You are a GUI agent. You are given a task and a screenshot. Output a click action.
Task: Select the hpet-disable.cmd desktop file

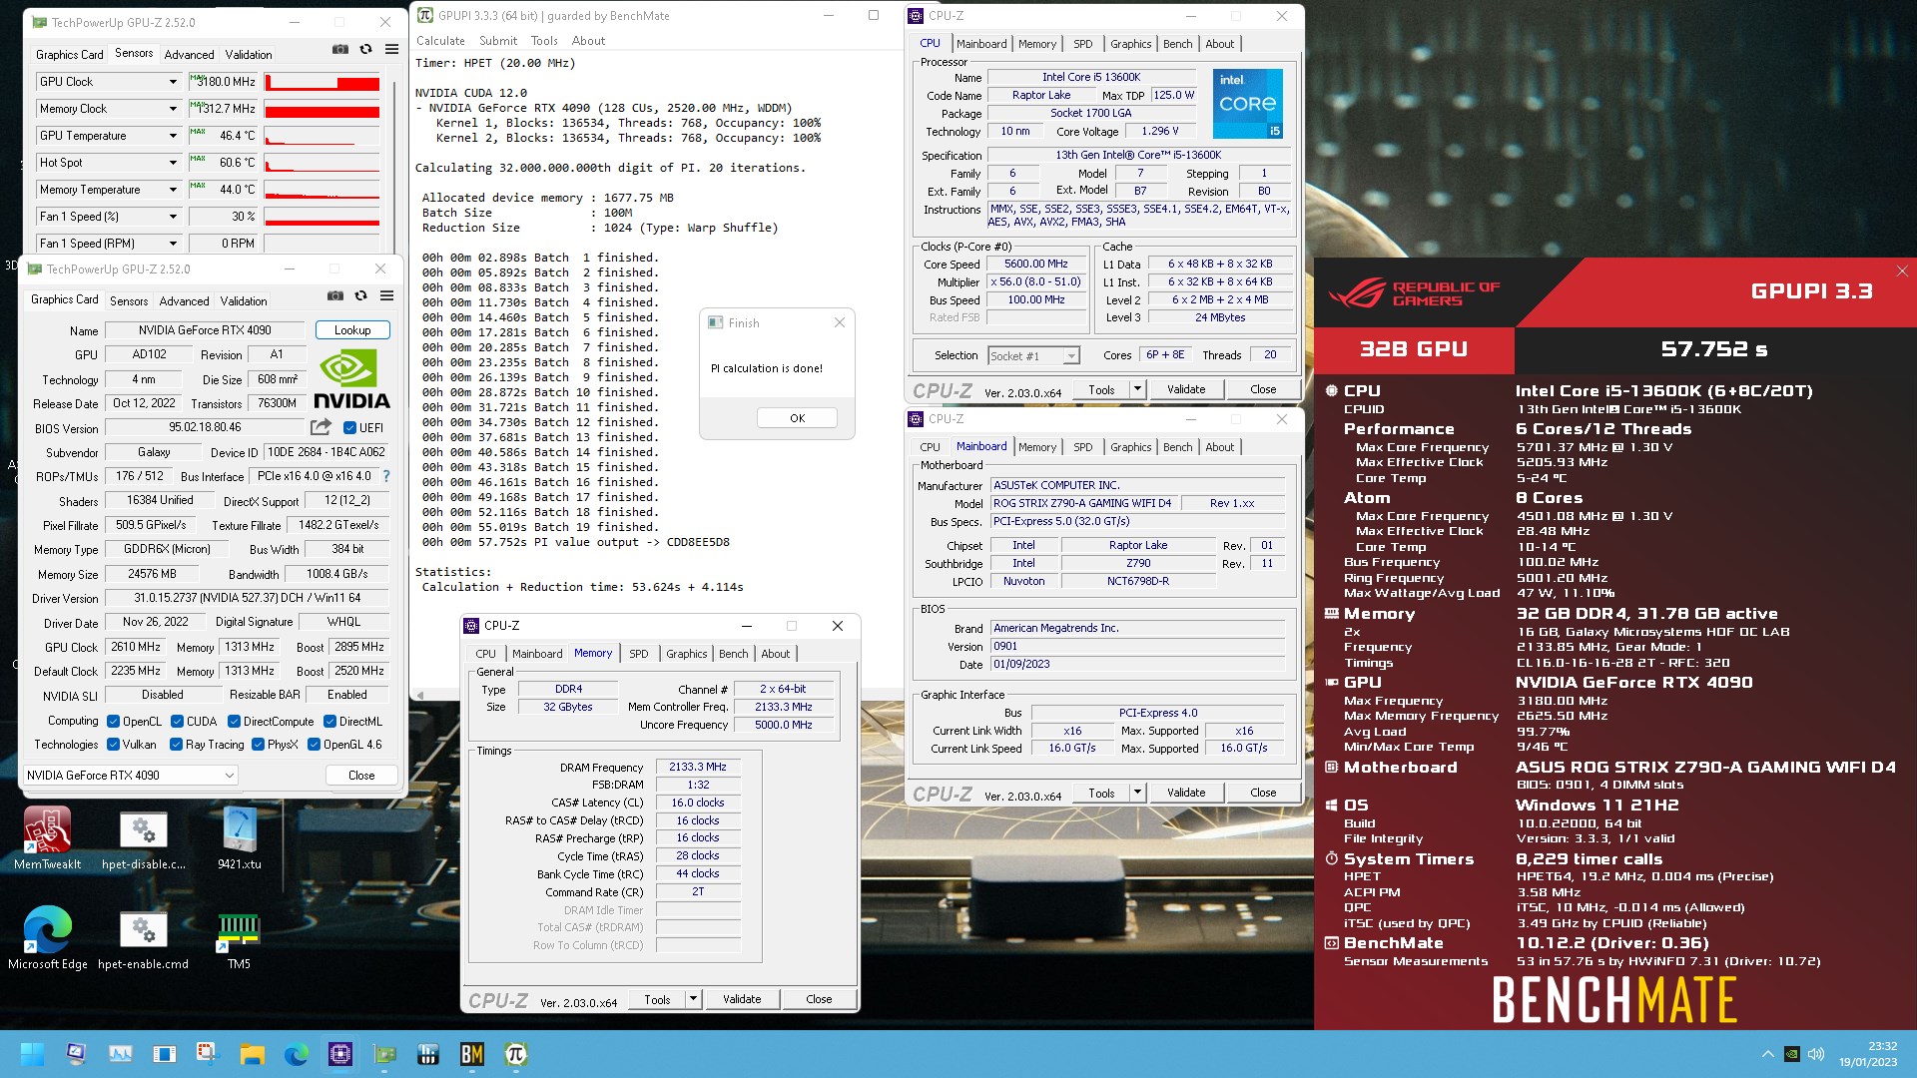(x=143, y=839)
